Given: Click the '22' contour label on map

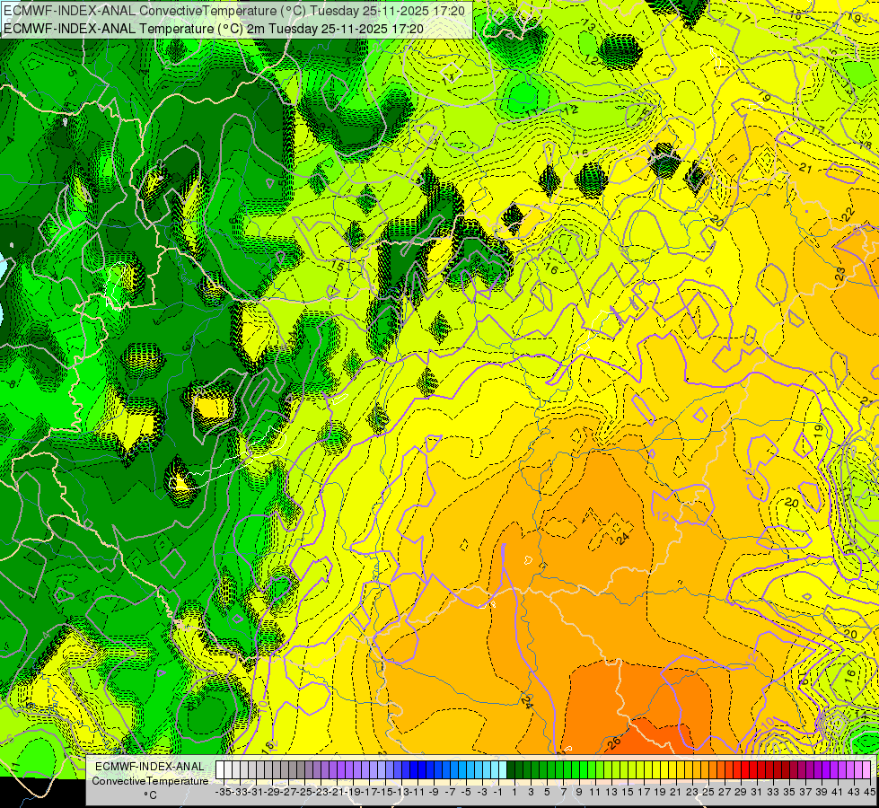Looking at the screenshot, I should [x=848, y=213].
